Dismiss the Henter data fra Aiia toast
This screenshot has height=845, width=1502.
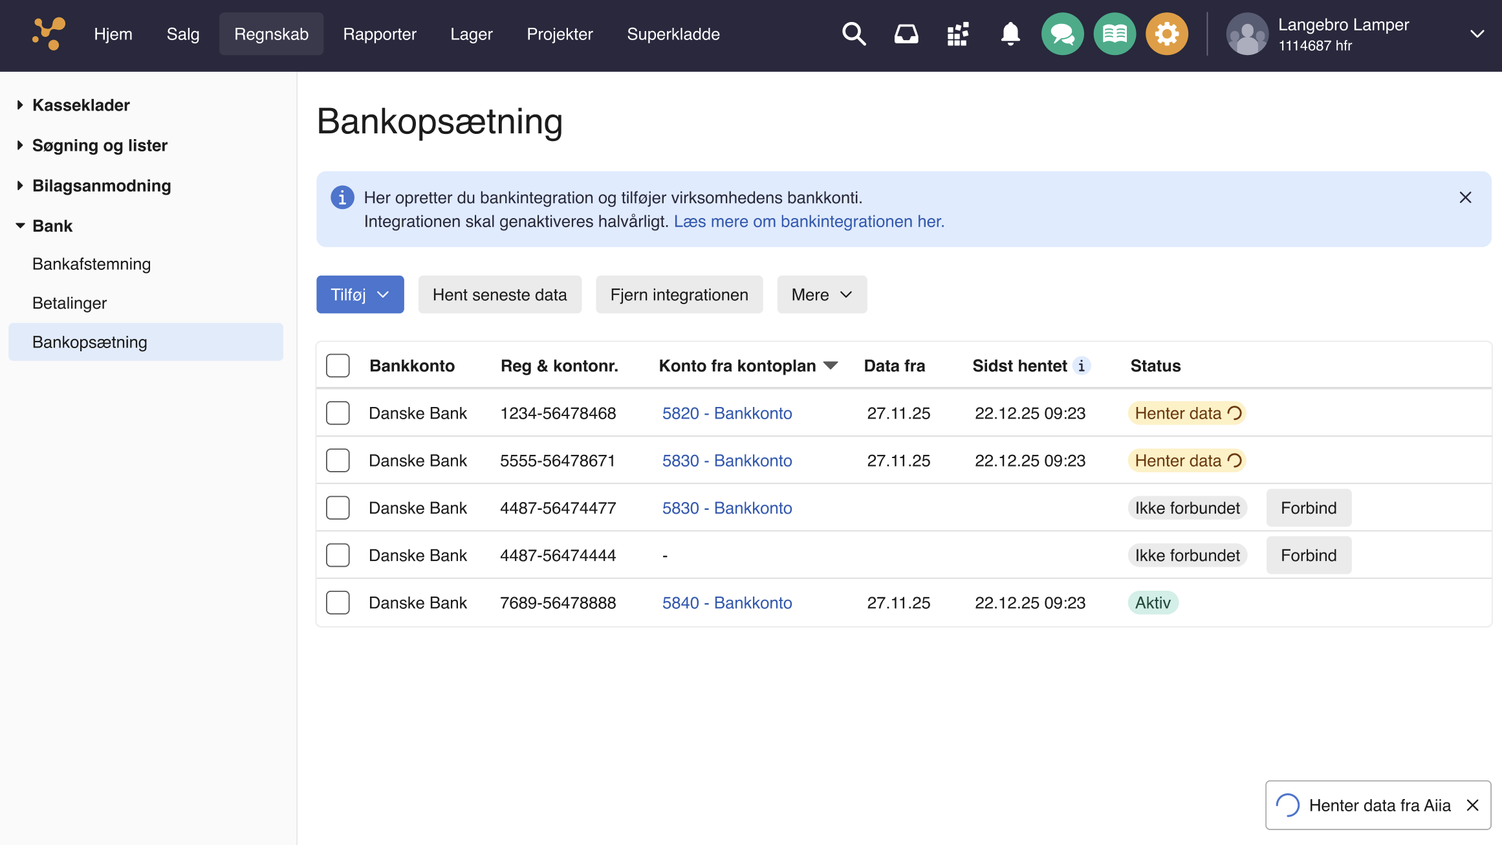pos(1472,805)
